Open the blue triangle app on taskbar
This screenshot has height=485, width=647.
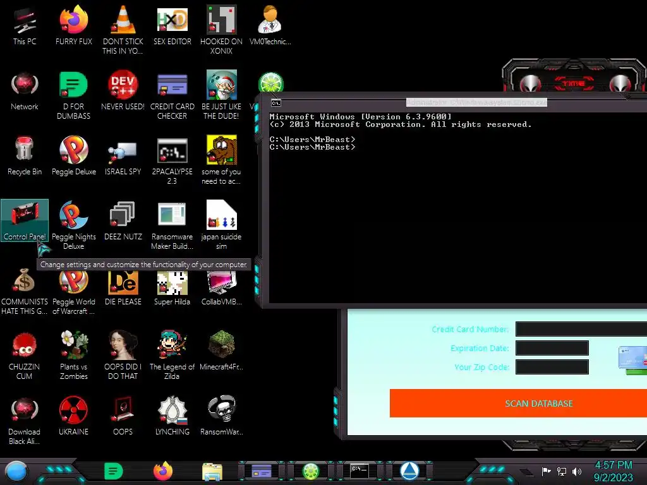click(x=409, y=470)
